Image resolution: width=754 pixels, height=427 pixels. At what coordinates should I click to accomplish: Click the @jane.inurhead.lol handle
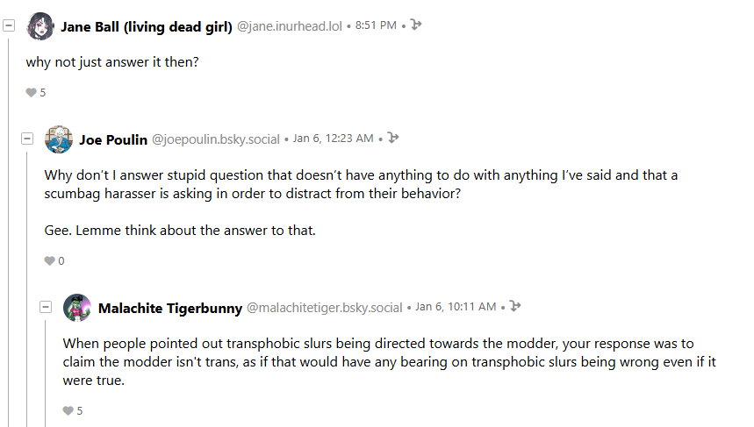[x=290, y=26]
